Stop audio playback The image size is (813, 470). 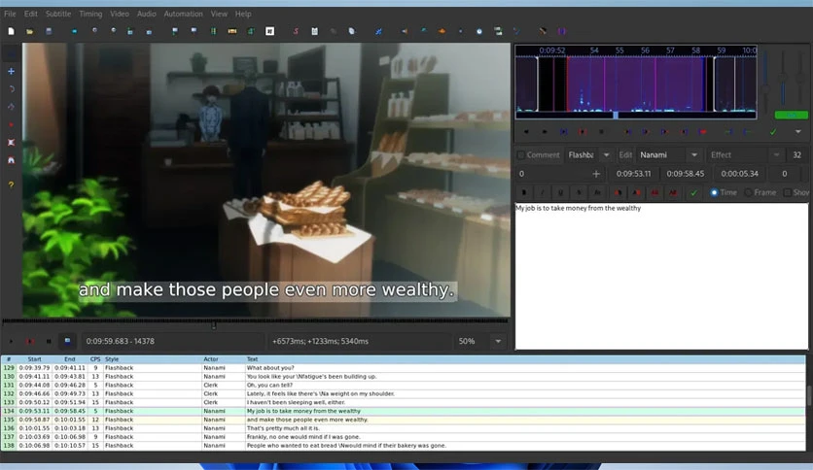601,131
